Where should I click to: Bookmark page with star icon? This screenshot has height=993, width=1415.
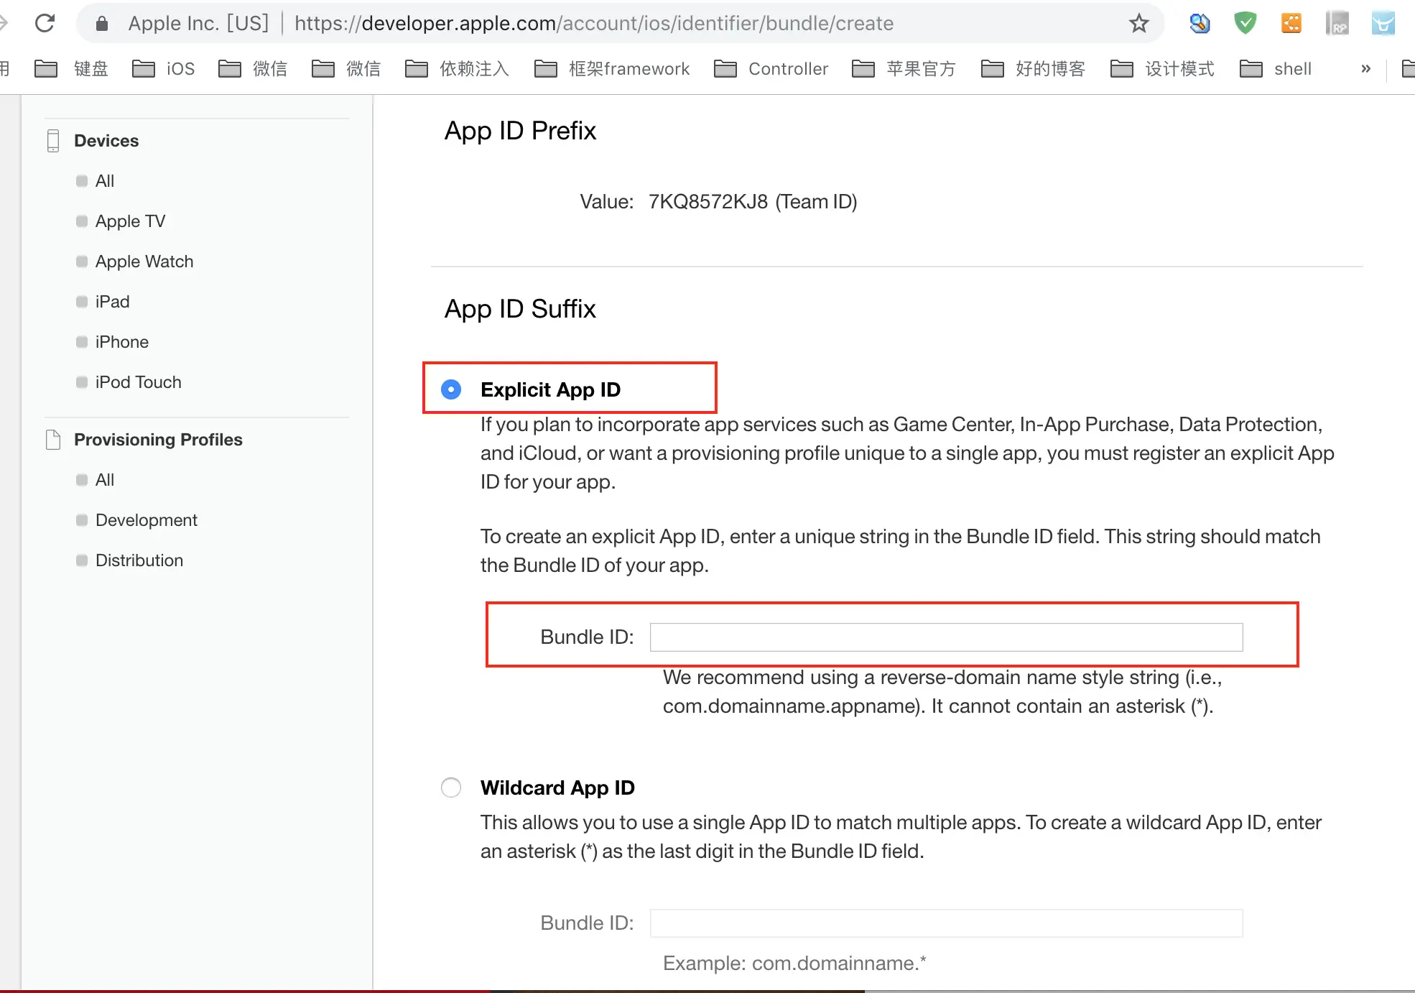1138,24
